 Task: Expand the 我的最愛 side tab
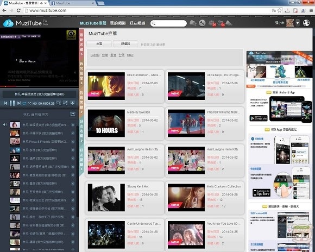pos(81,73)
